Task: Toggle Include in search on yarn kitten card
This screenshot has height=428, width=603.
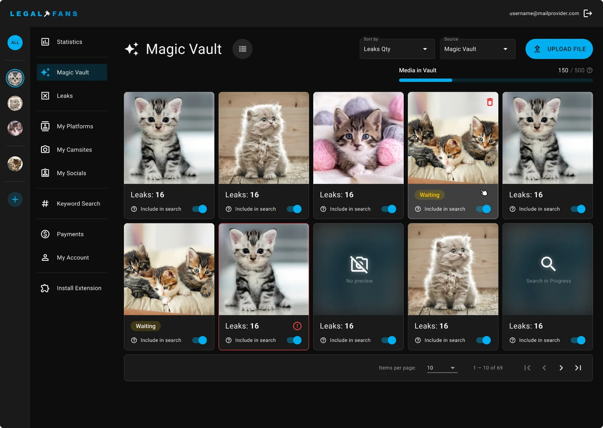Action: pos(389,209)
